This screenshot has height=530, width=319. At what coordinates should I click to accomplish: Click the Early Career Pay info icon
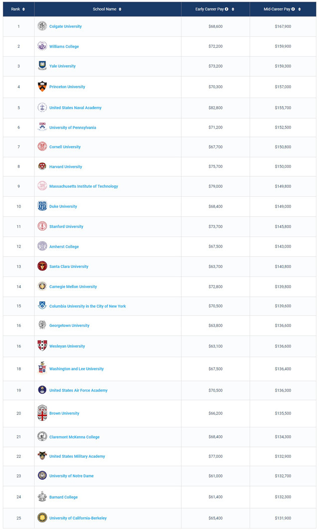[x=227, y=9]
